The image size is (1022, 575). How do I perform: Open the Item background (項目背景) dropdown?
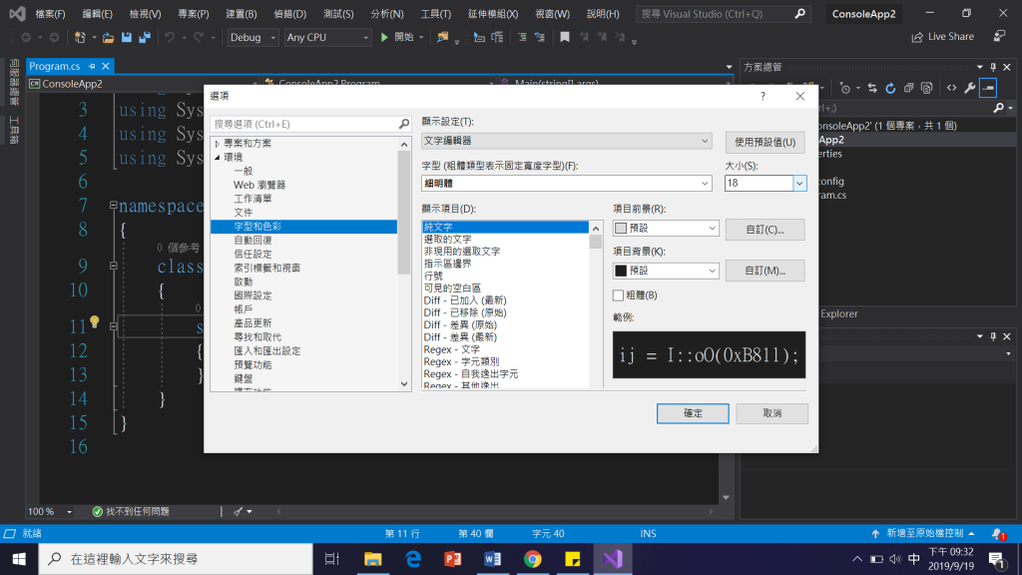click(x=666, y=271)
